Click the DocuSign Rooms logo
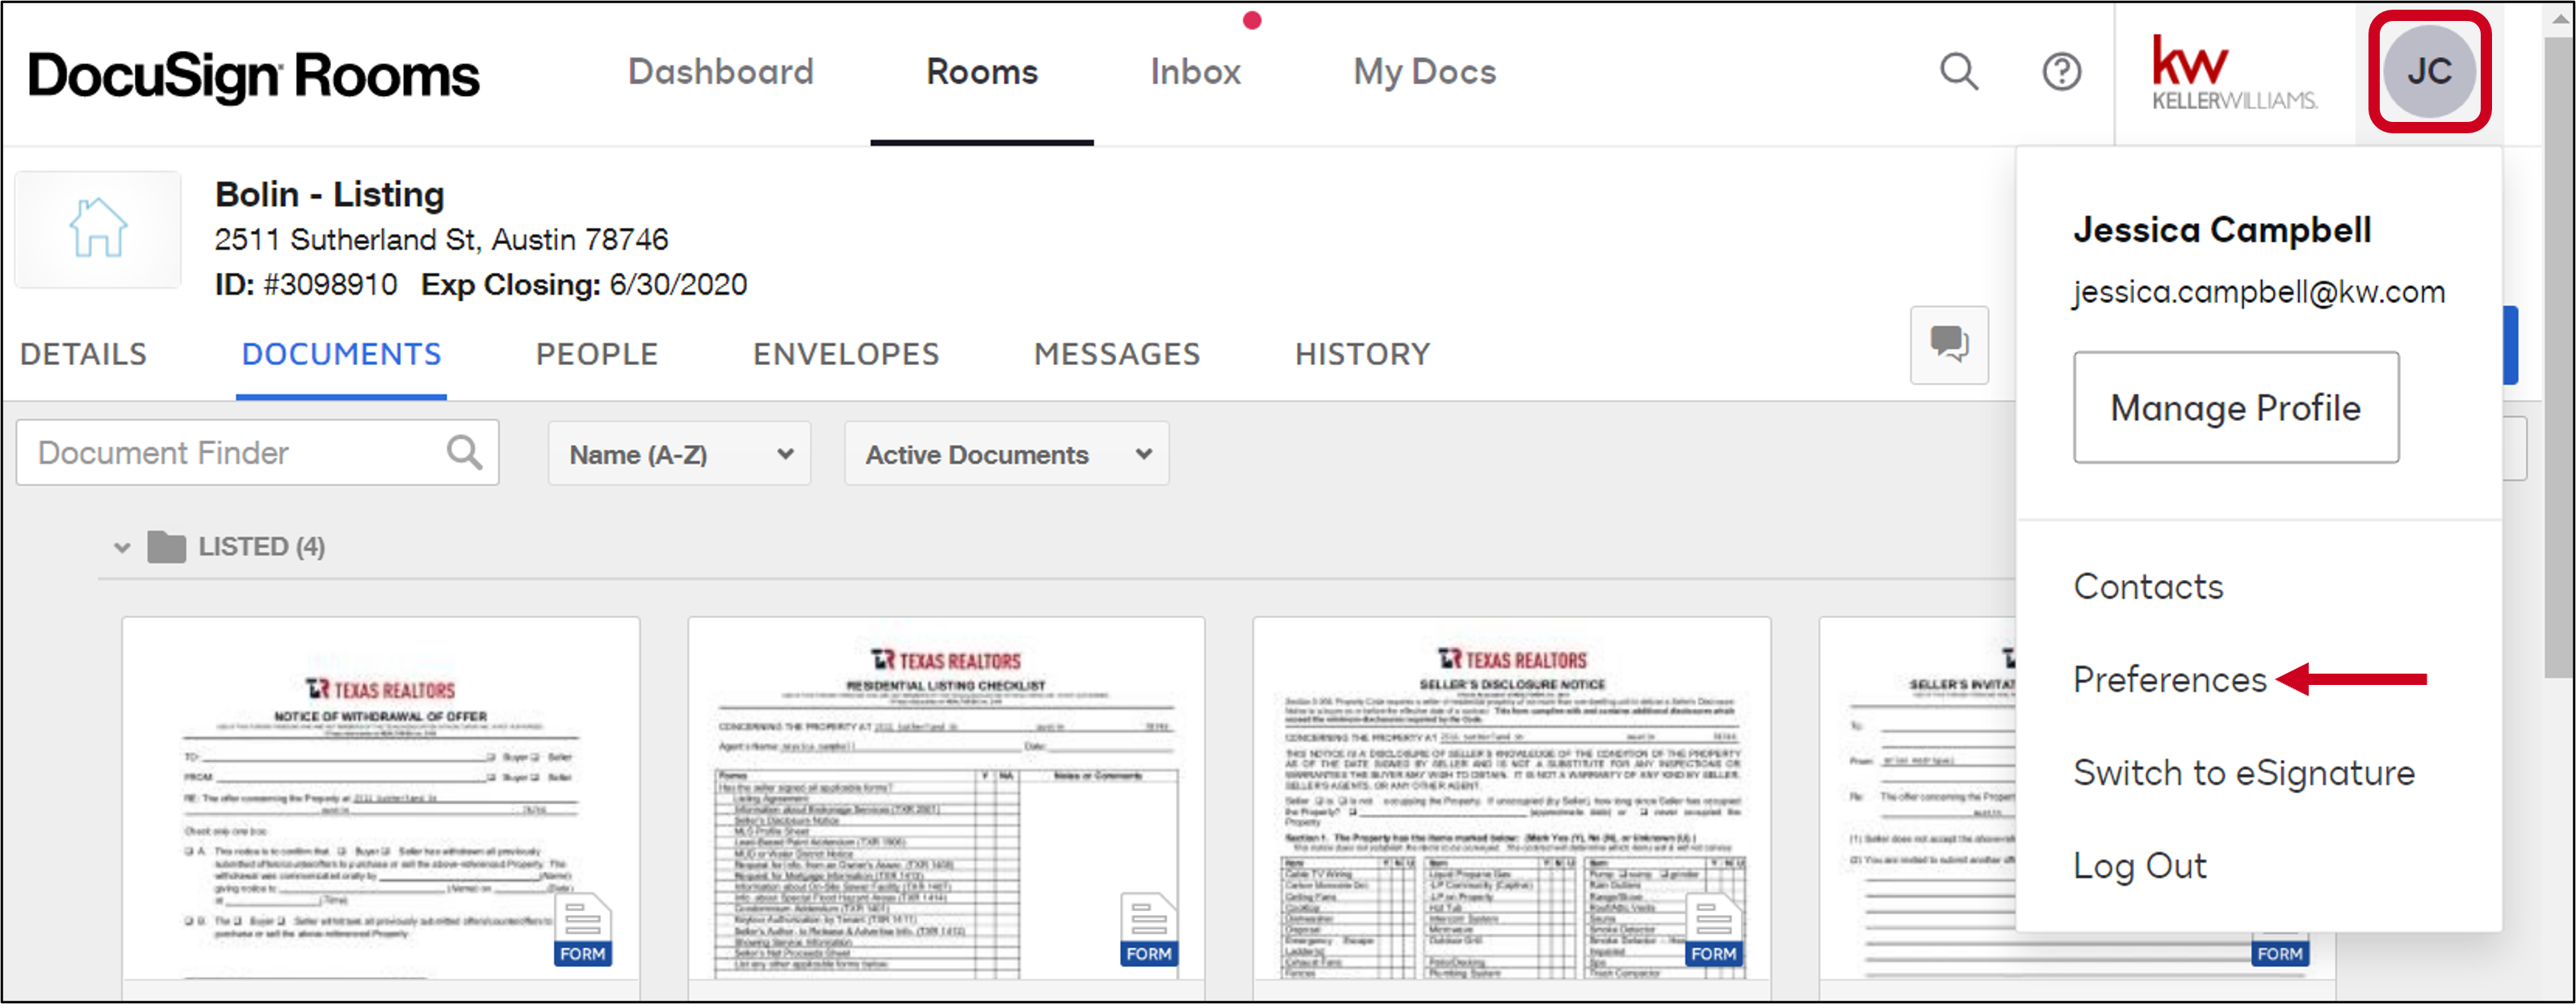This screenshot has height=1004, width=2576. (253, 76)
